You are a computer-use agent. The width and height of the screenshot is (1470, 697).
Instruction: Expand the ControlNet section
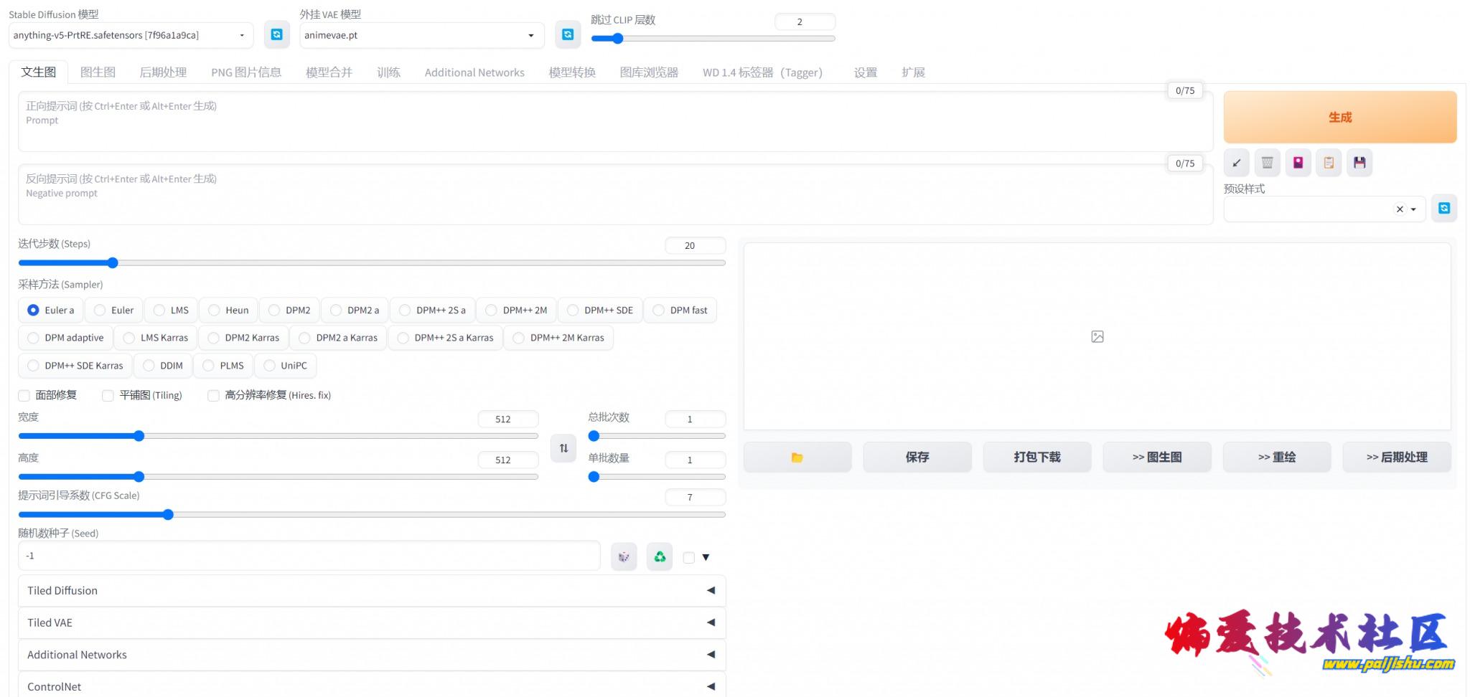click(372, 686)
